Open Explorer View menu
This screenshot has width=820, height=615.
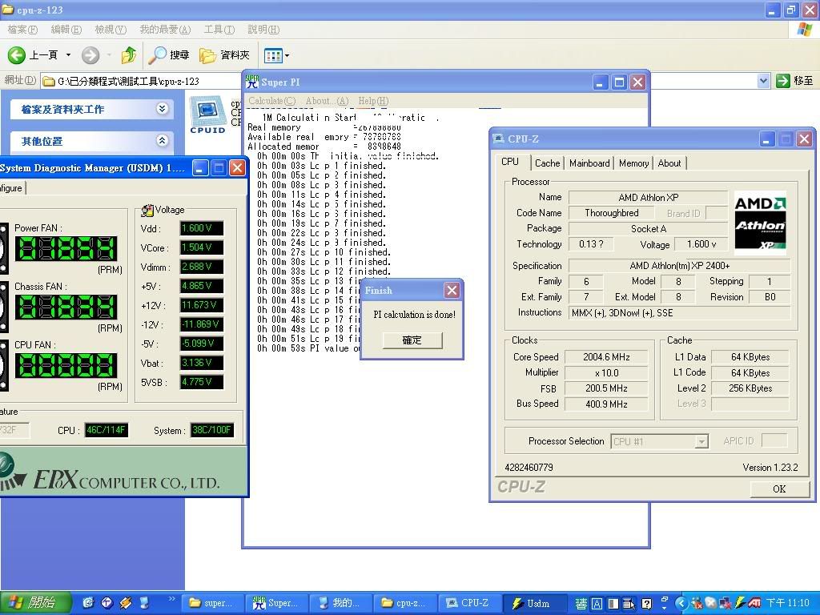tap(111, 30)
